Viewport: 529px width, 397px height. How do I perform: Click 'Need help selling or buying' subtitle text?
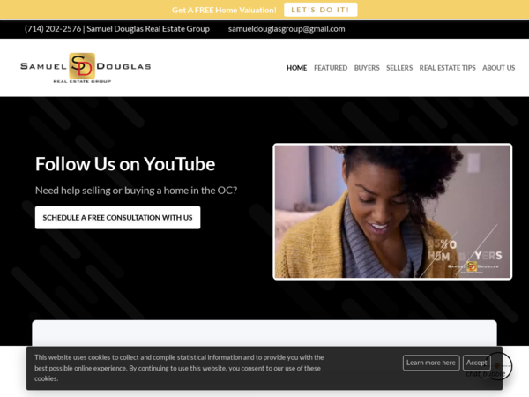(x=137, y=191)
